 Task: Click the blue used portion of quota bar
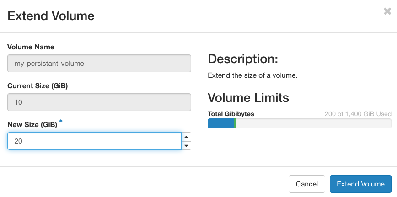(x=220, y=123)
